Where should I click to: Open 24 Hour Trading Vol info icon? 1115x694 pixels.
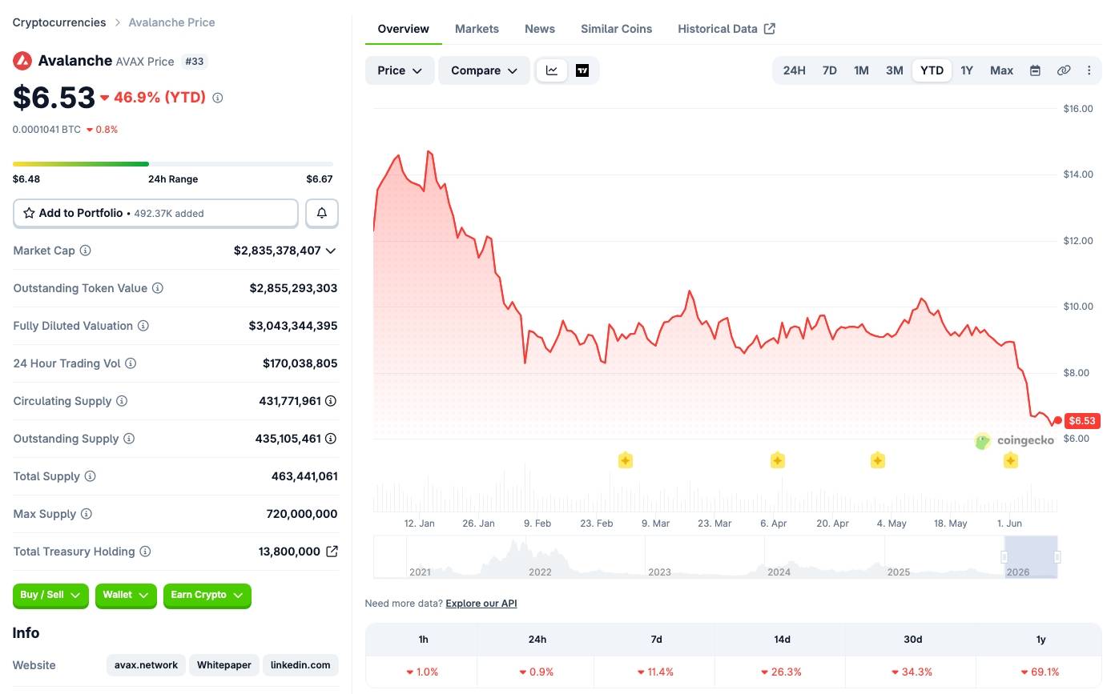tap(131, 363)
